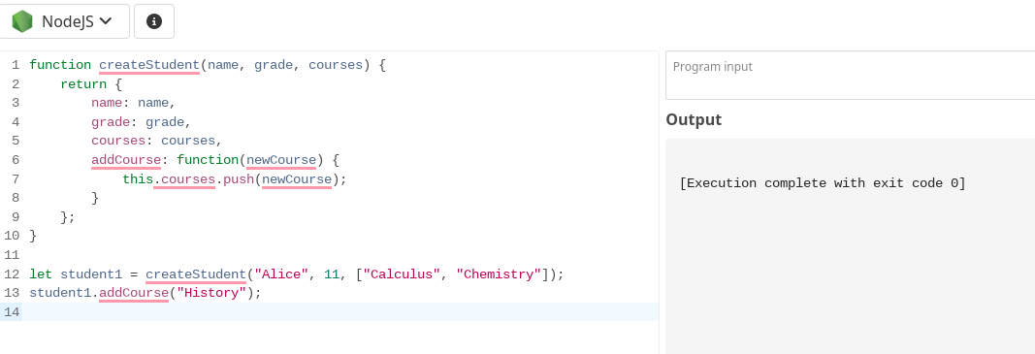
Task: Click the green NodeJS hexagon logo
Action: tap(21, 21)
